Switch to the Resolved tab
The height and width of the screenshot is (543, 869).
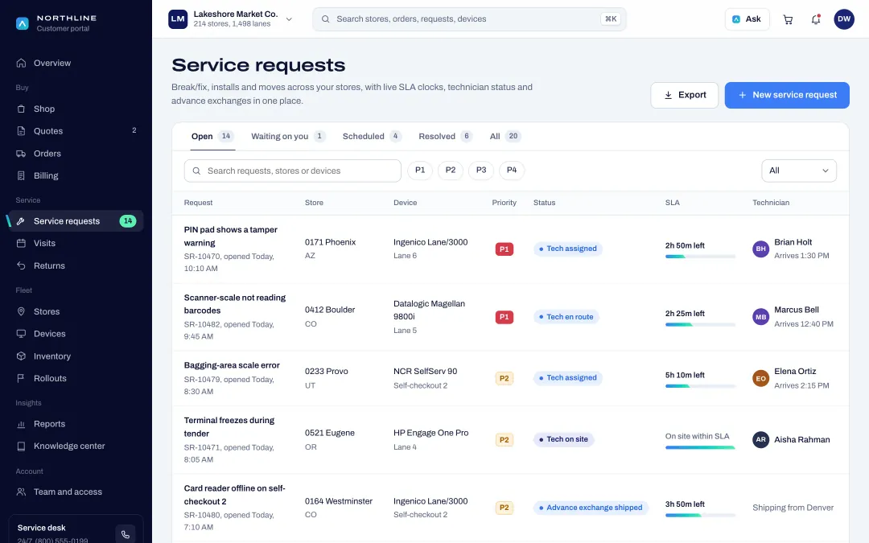coord(445,136)
